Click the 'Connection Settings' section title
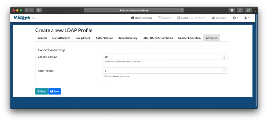 (52, 50)
